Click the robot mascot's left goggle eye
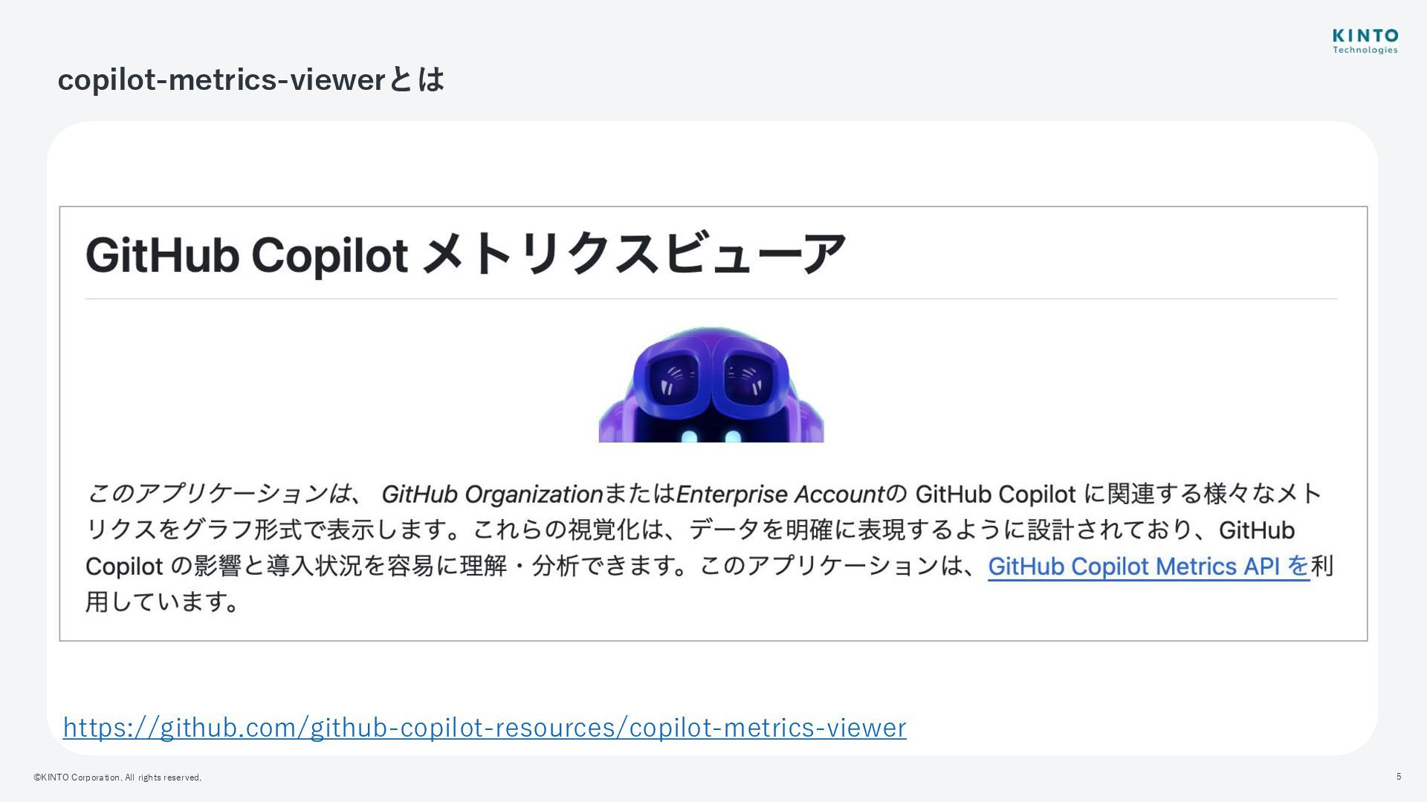The height and width of the screenshot is (802, 1427). 673,381
